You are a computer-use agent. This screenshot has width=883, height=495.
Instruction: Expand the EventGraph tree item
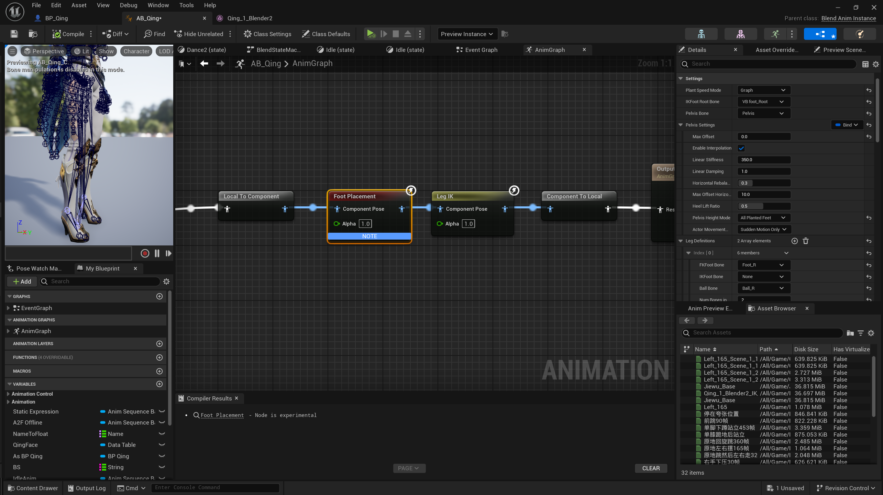8,308
